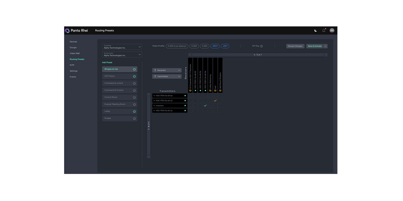Click the Discard Changes button
This screenshot has width=403, height=201.
click(295, 46)
